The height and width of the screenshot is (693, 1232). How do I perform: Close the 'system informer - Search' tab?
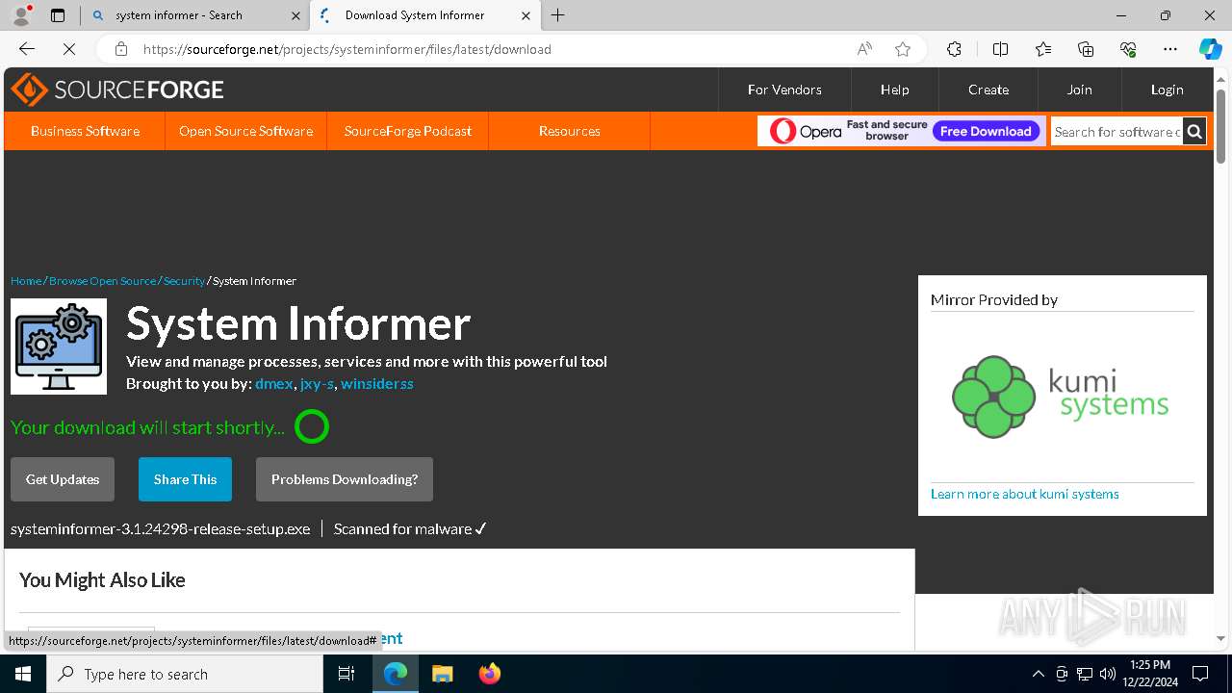pos(295,15)
